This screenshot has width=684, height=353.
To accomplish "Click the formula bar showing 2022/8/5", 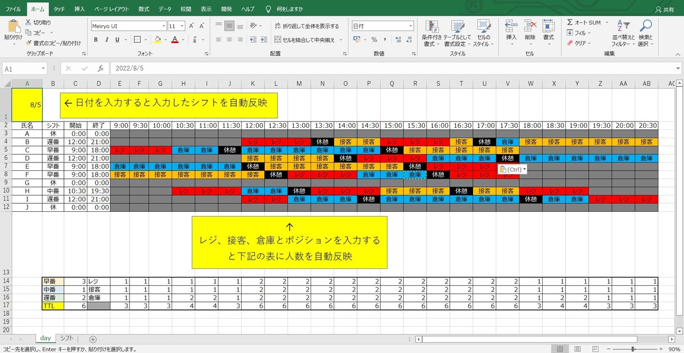I will coord(395,68).
